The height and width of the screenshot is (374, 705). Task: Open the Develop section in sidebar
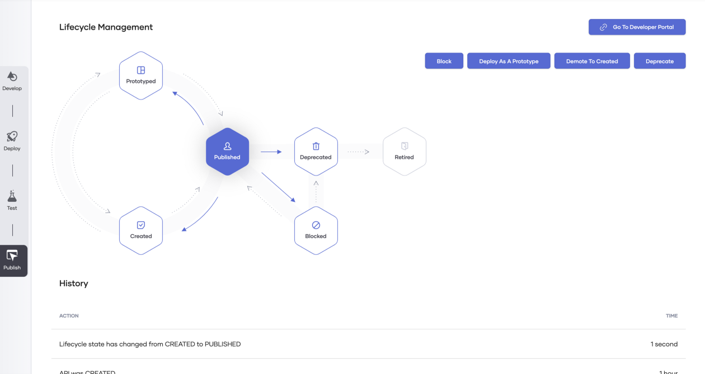(x=12, y=81)
